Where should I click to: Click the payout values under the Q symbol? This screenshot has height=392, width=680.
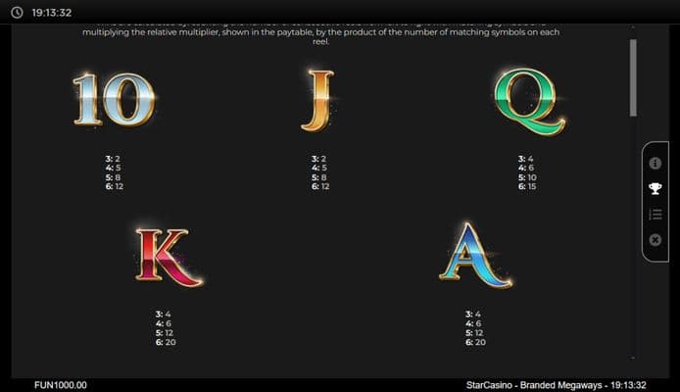pos(527,172)
